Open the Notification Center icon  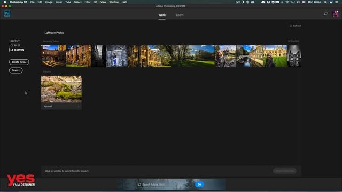point(336,2)
